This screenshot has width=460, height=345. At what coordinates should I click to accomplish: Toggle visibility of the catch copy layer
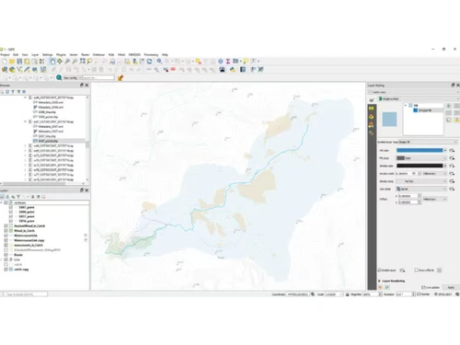pos(6,270)
